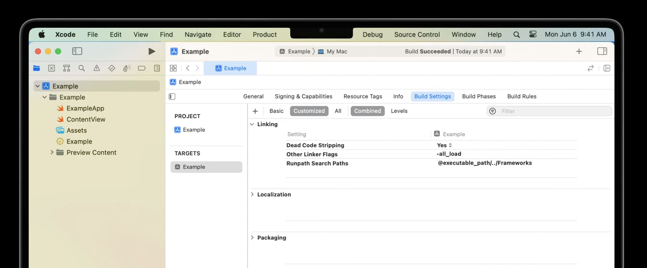The width and height of the screenshot is (647, 268).
Task: Open the Find navigator magnifier
Action: tap(82, 68)
